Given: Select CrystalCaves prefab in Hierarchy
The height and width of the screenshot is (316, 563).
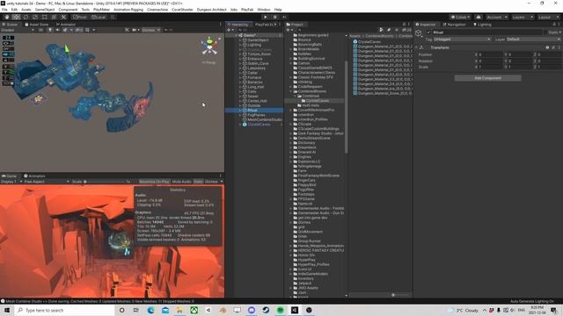Looking at the screenshot, I should pos(259,125).
